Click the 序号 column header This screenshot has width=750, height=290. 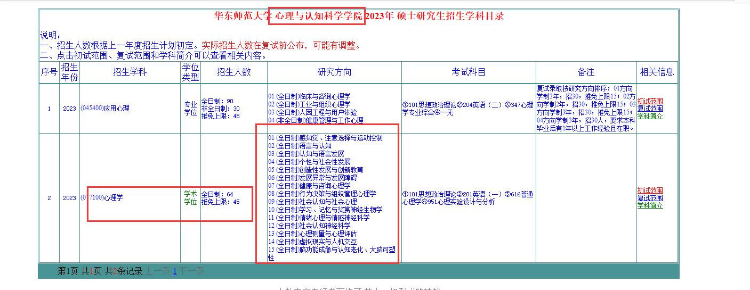coord(49,72)
